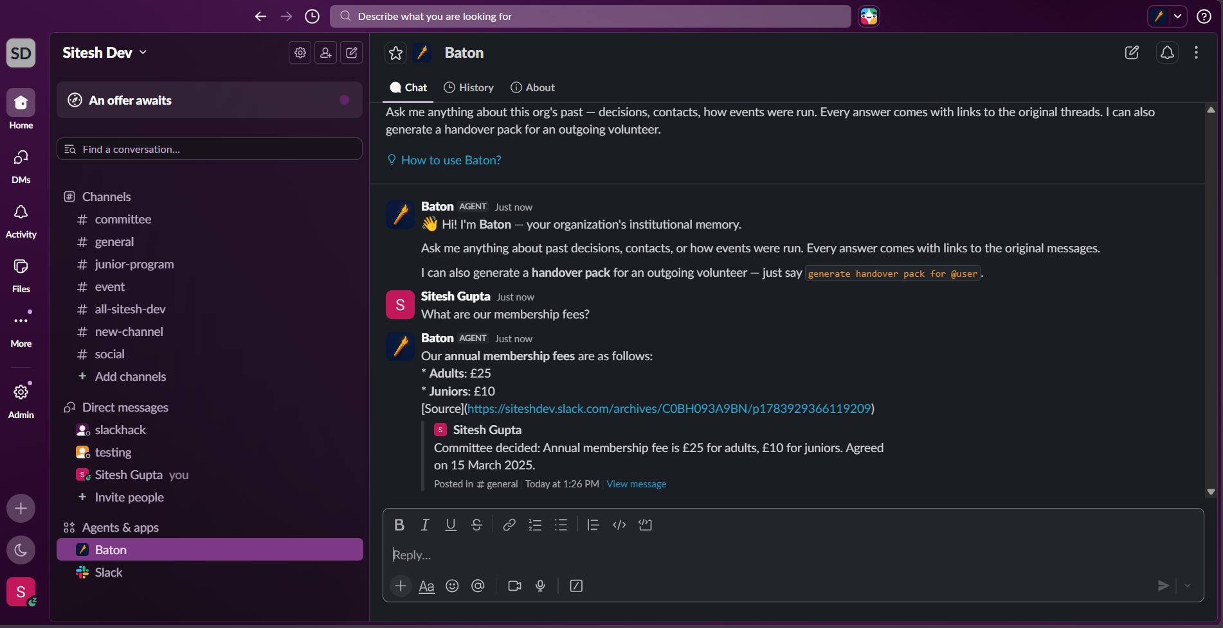Open Admin in the left rail
This screenshot has width=1223, height=628.
21,401
